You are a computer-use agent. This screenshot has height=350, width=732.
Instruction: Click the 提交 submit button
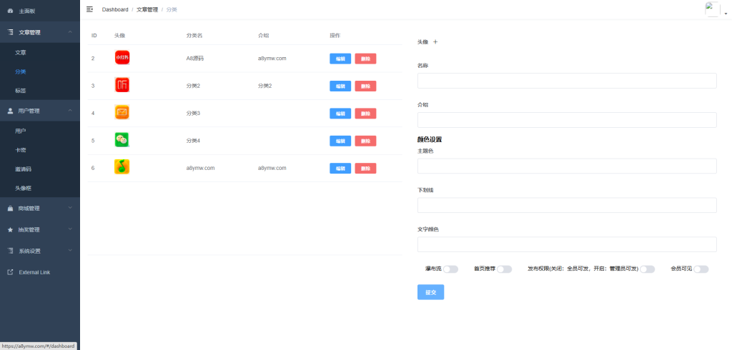point(430,292)
